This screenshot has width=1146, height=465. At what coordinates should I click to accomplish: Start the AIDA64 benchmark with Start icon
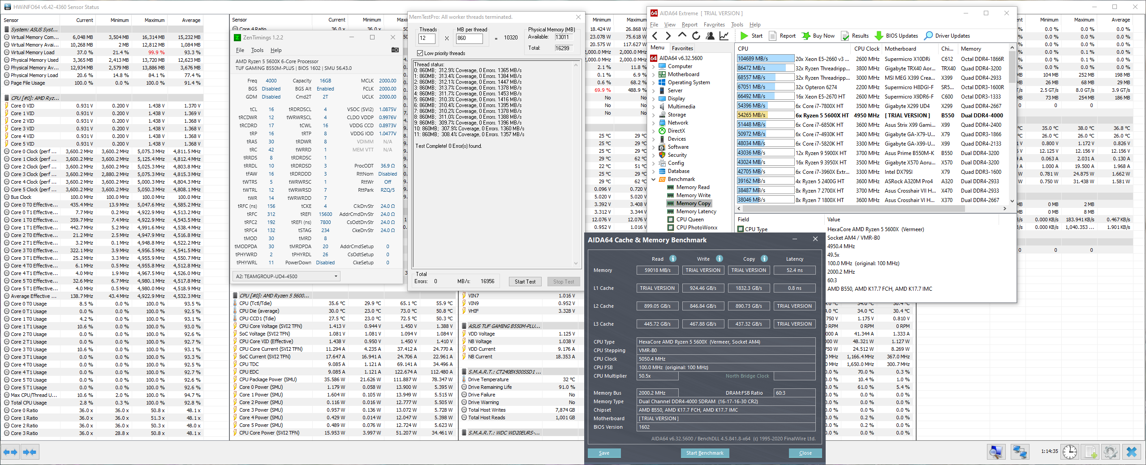tap(751, 36)
